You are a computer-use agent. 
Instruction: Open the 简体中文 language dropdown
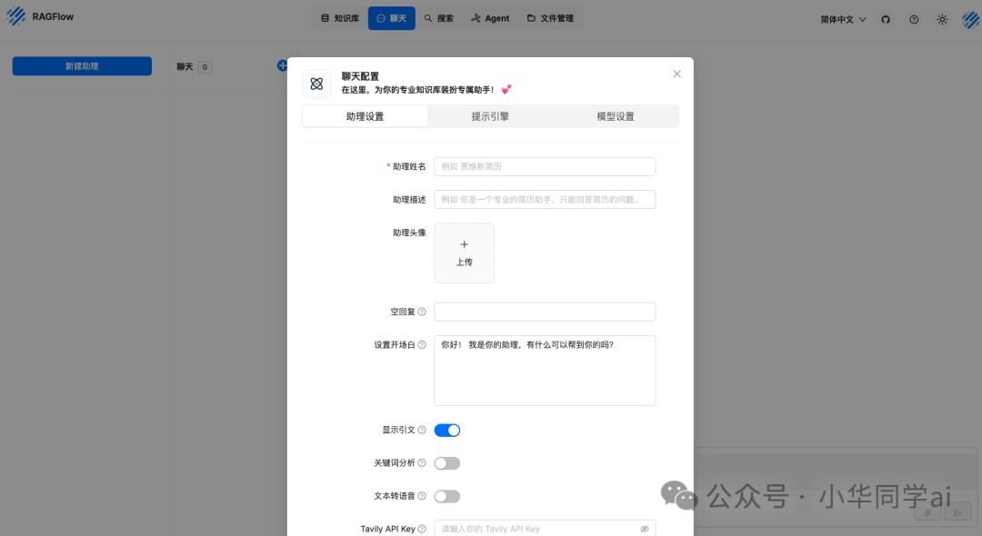(843, 19)
